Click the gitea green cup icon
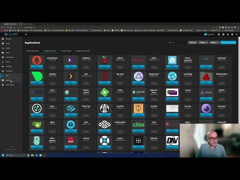Viewport: 240px width, 180px height. (37, 124)
